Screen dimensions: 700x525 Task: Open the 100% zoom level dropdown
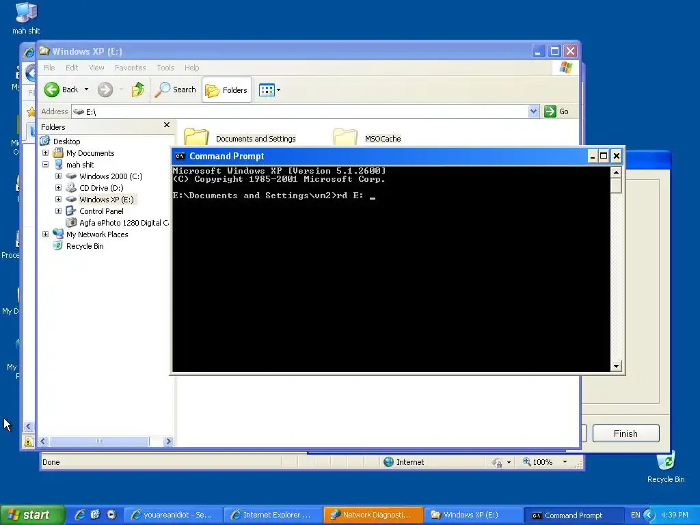(x=565, y=462)
